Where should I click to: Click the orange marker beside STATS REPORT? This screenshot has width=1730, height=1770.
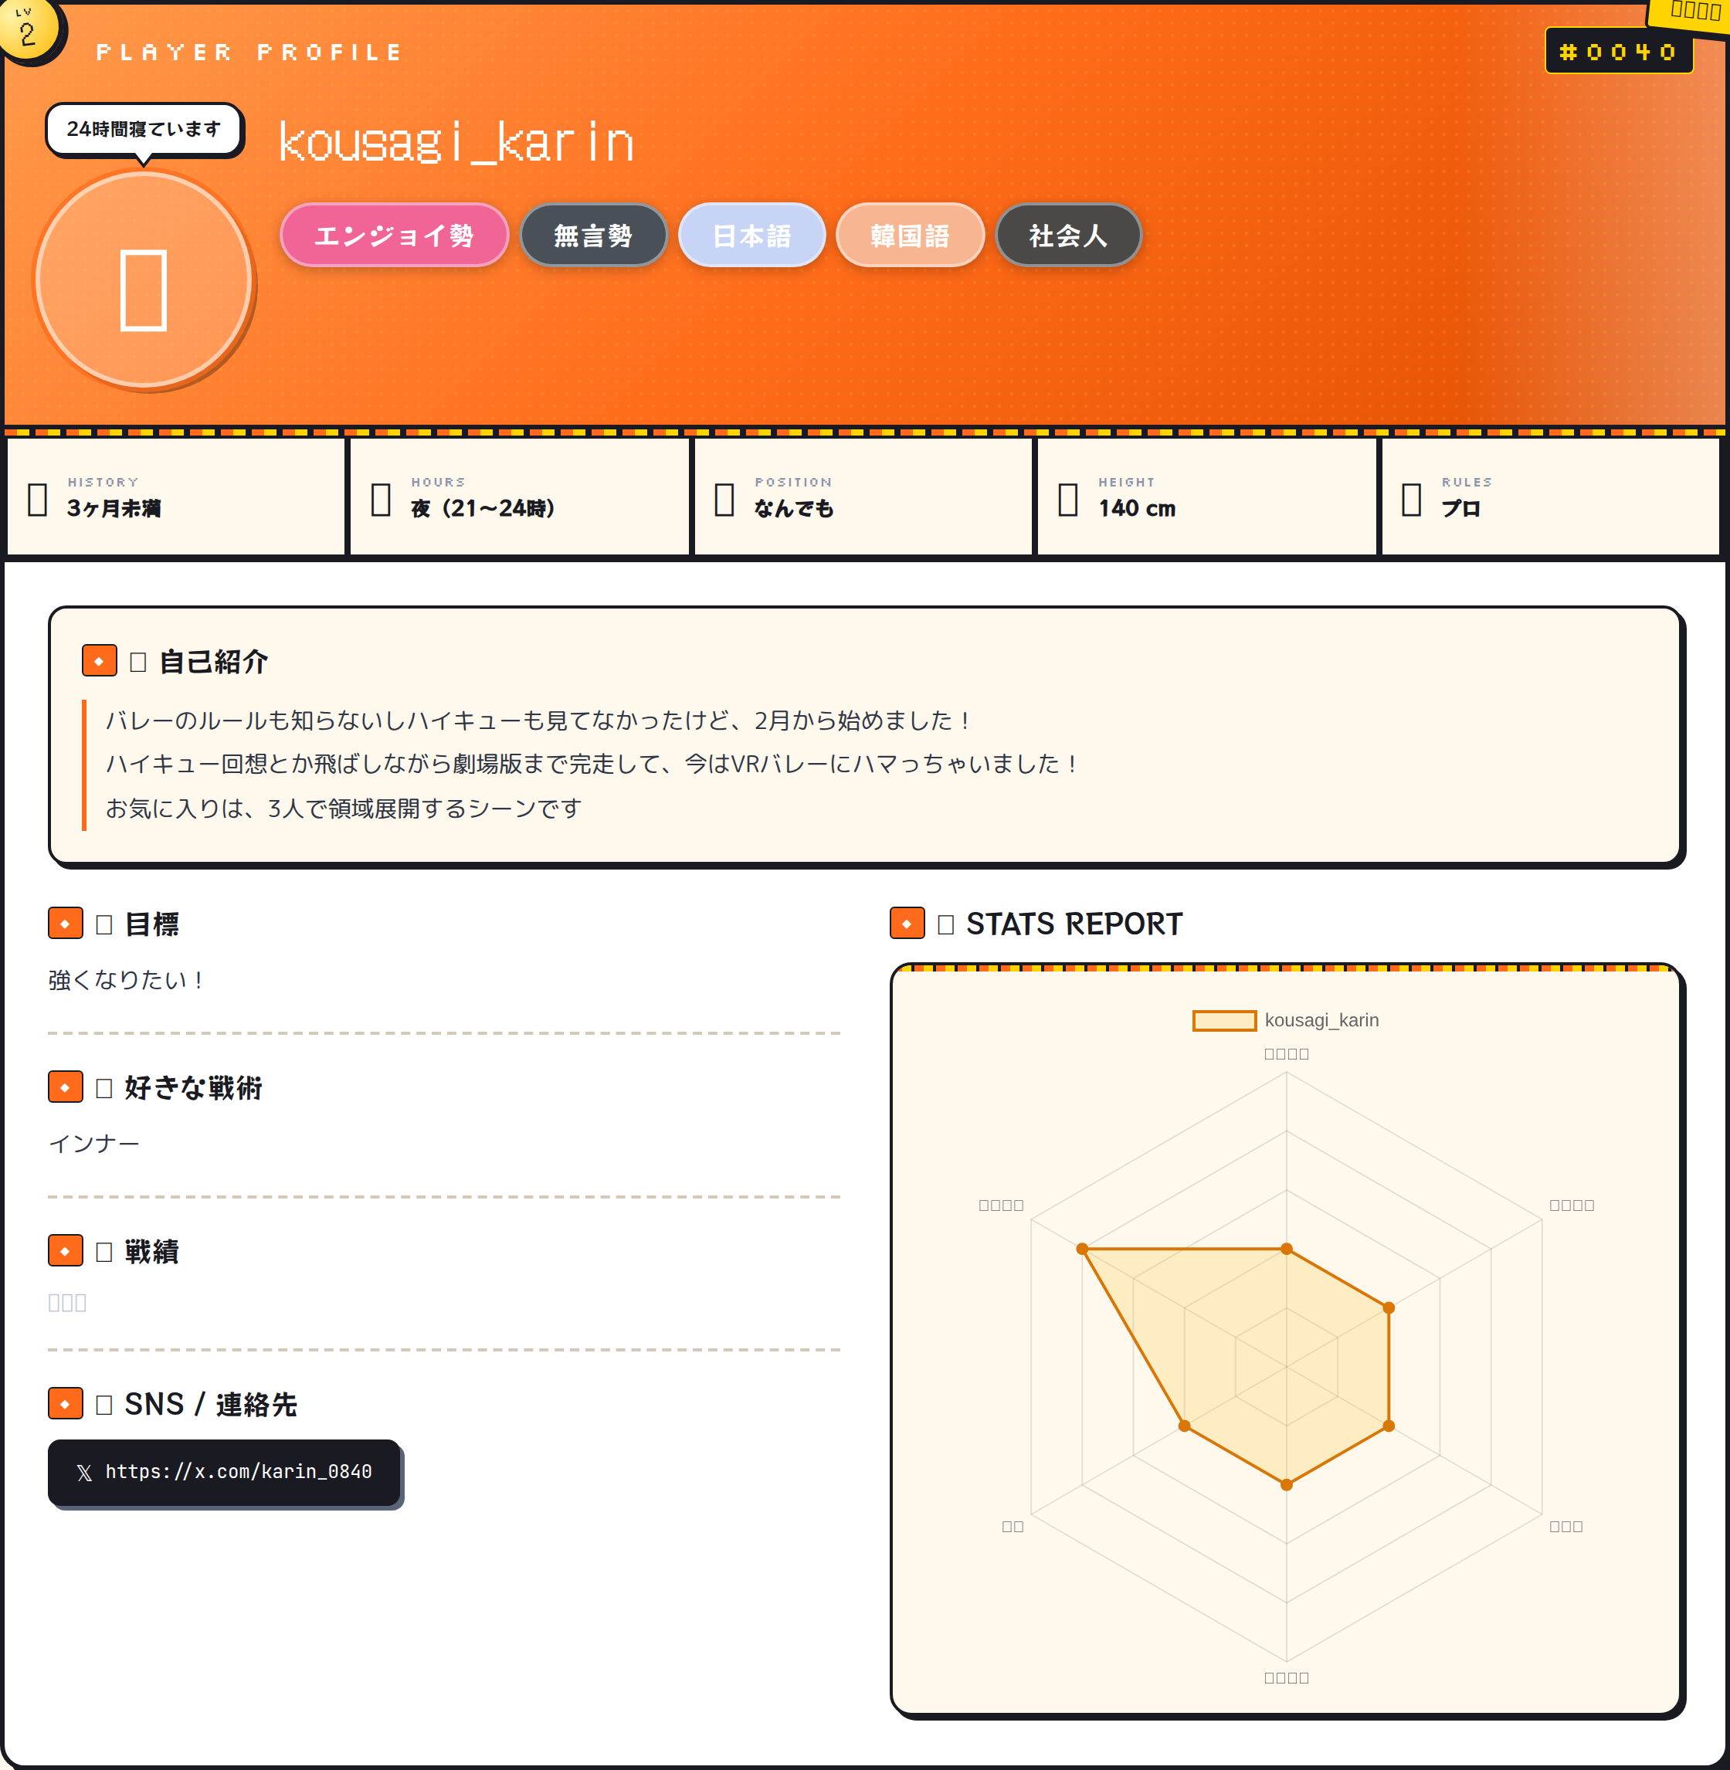tap(907, 923)
